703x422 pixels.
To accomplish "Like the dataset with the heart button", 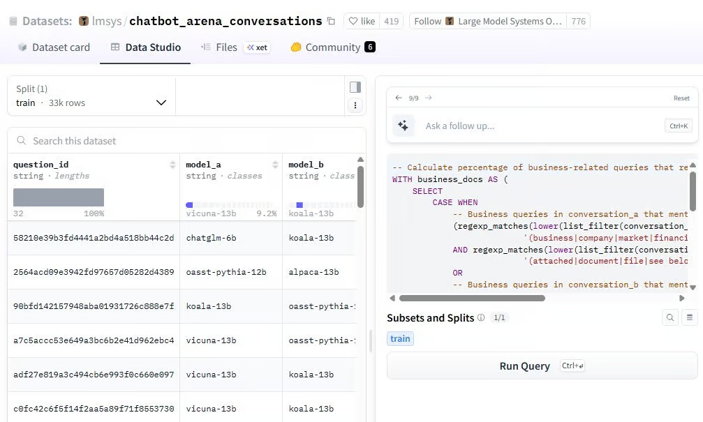I will tap(362, 22).
